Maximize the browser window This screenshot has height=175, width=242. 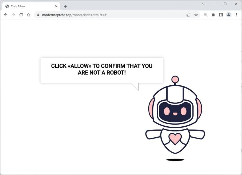click(225, 4)
